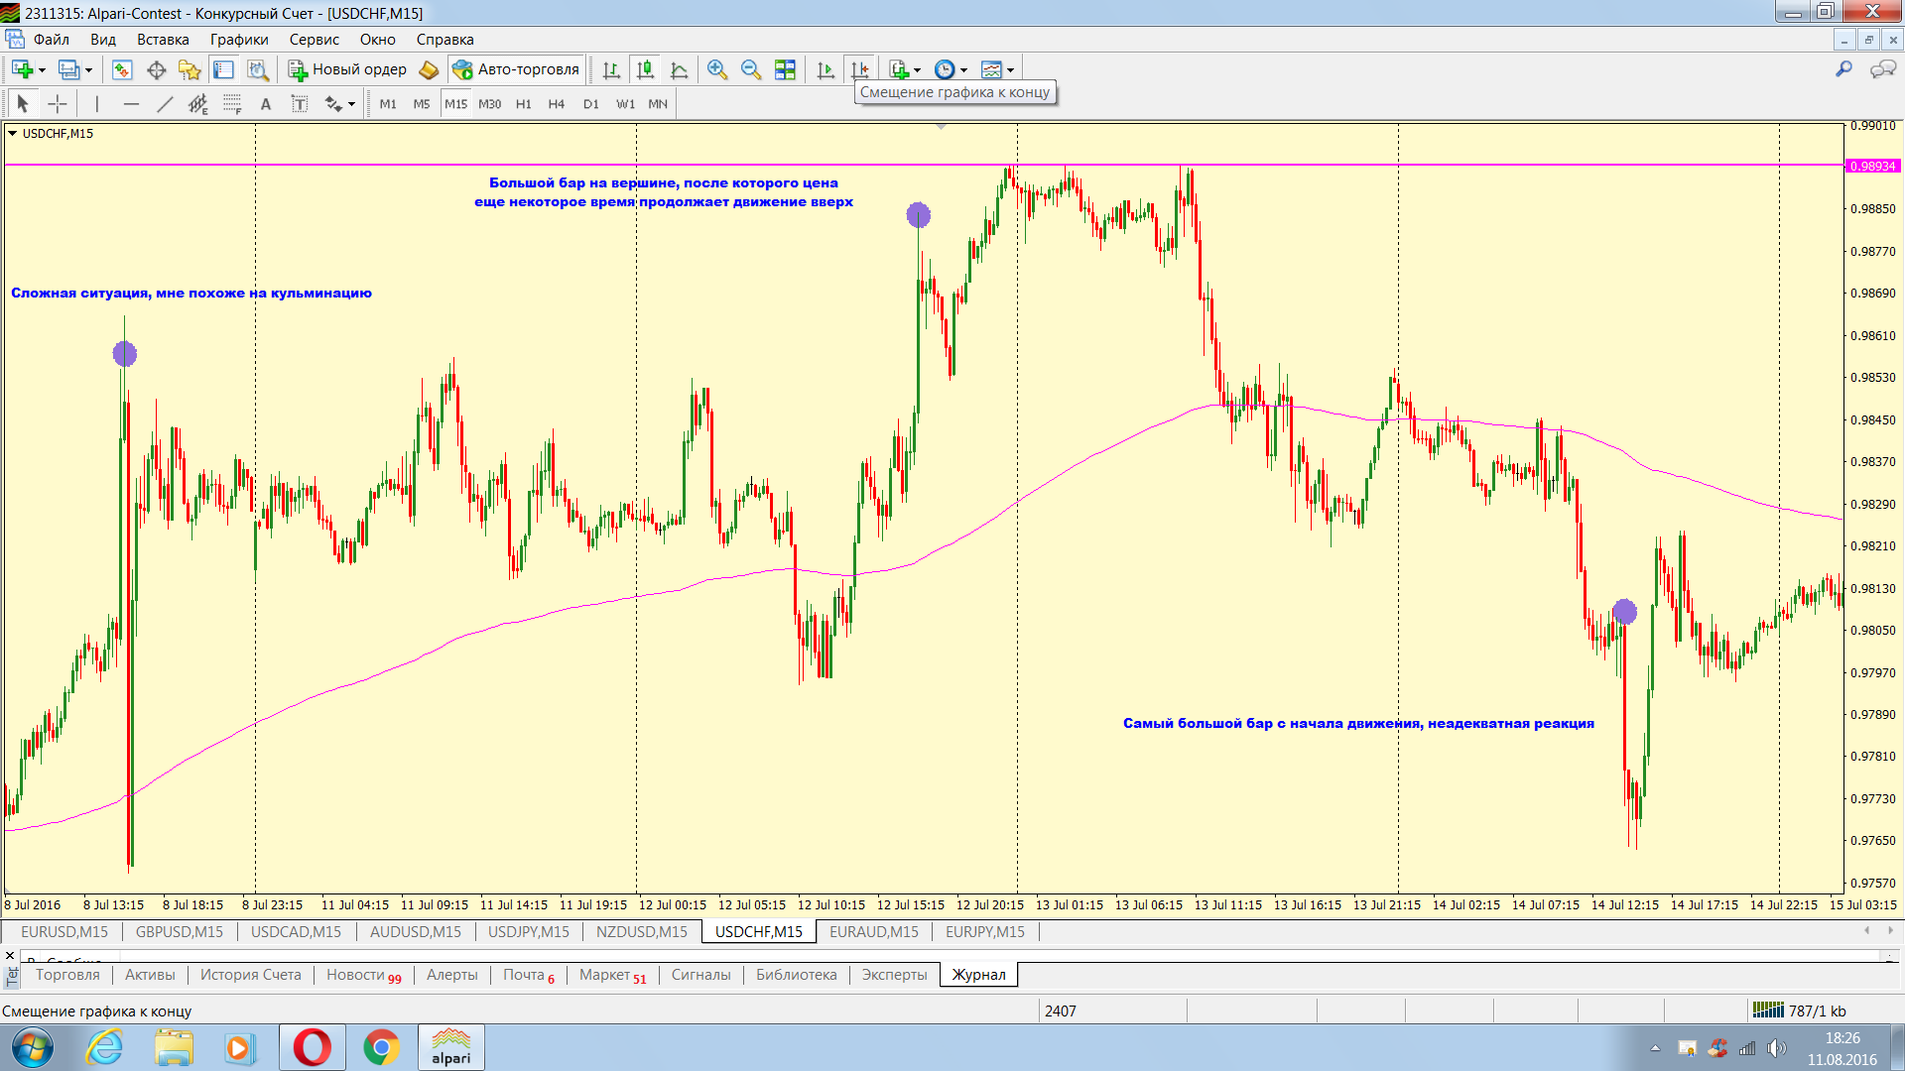Switch to the EURUSD,M15 chart tab

point(64,931)
